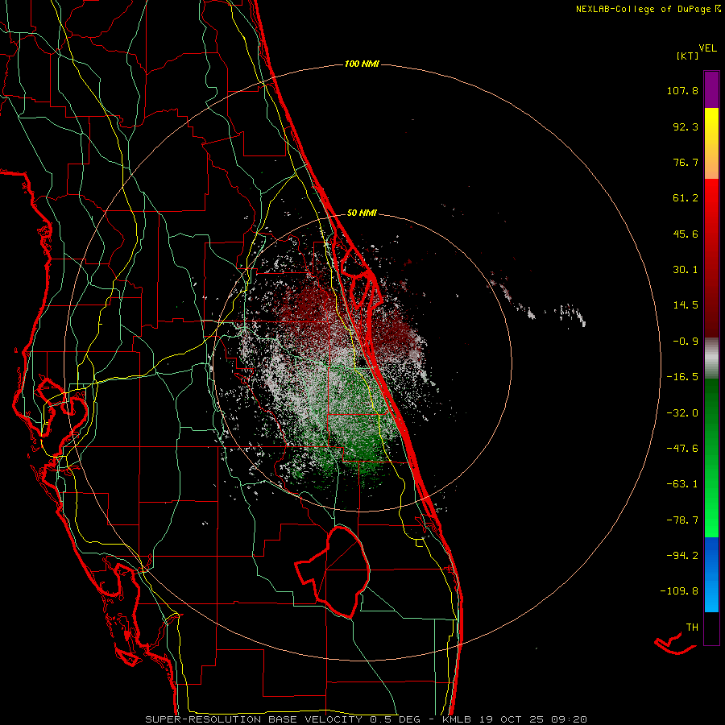Click the -78.7 velocity scale value
Screen dimensions: 725x725
(682, 520)
